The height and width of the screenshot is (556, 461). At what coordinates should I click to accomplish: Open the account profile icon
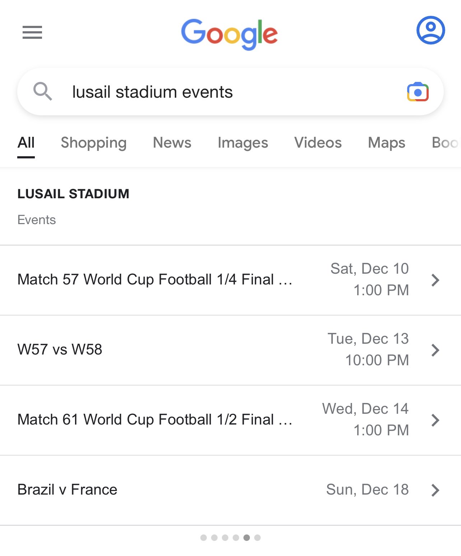430,30
